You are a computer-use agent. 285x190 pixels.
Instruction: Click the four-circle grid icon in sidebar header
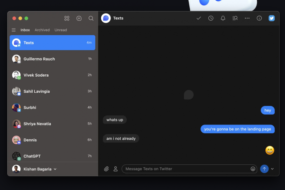pos(67,18)
